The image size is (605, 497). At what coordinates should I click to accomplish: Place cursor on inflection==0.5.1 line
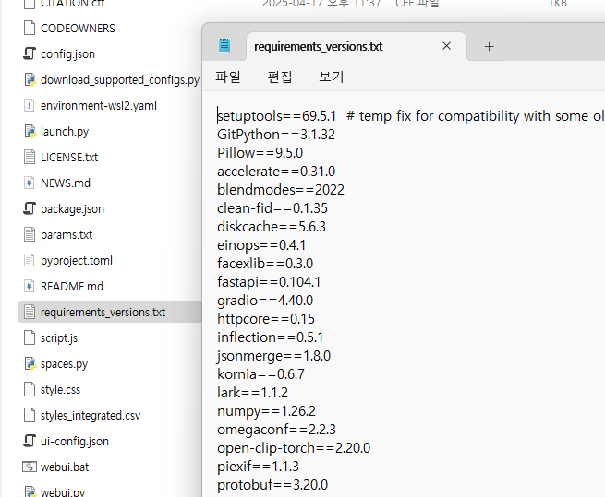point(270,337)
